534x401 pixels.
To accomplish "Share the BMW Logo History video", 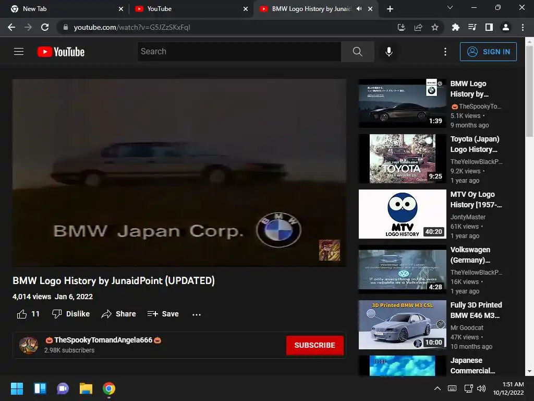I will click(118, 314).
